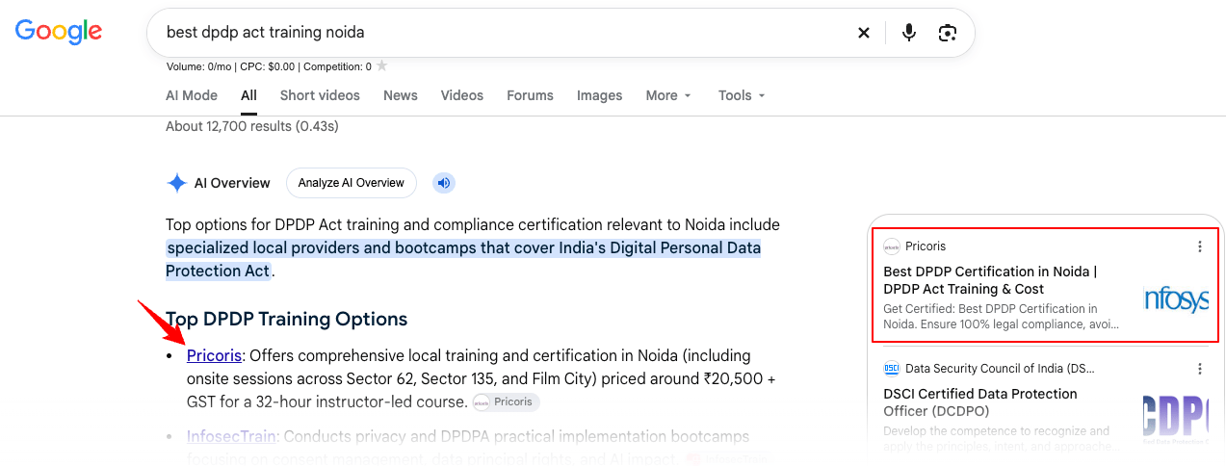
Task: Expand the Tools dropdown
Action: point(742,95)
